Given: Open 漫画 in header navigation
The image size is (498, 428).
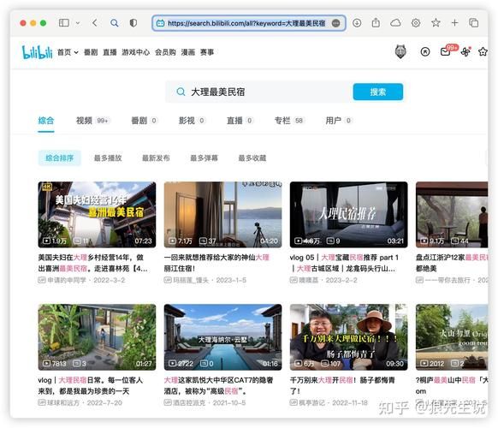Looking at the screenshot, I should (187, 52).
